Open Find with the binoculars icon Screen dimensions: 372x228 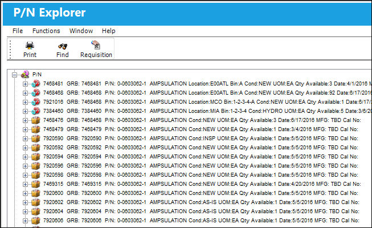[x=63, y=46]
